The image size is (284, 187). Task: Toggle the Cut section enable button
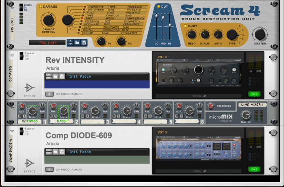158,7
